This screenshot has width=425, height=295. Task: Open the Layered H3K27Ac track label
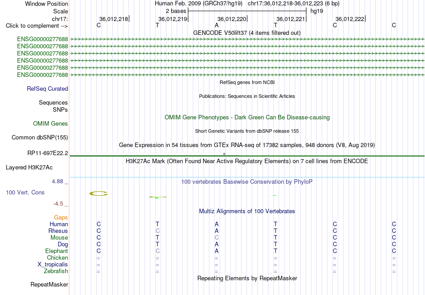[x=29, y=168]
